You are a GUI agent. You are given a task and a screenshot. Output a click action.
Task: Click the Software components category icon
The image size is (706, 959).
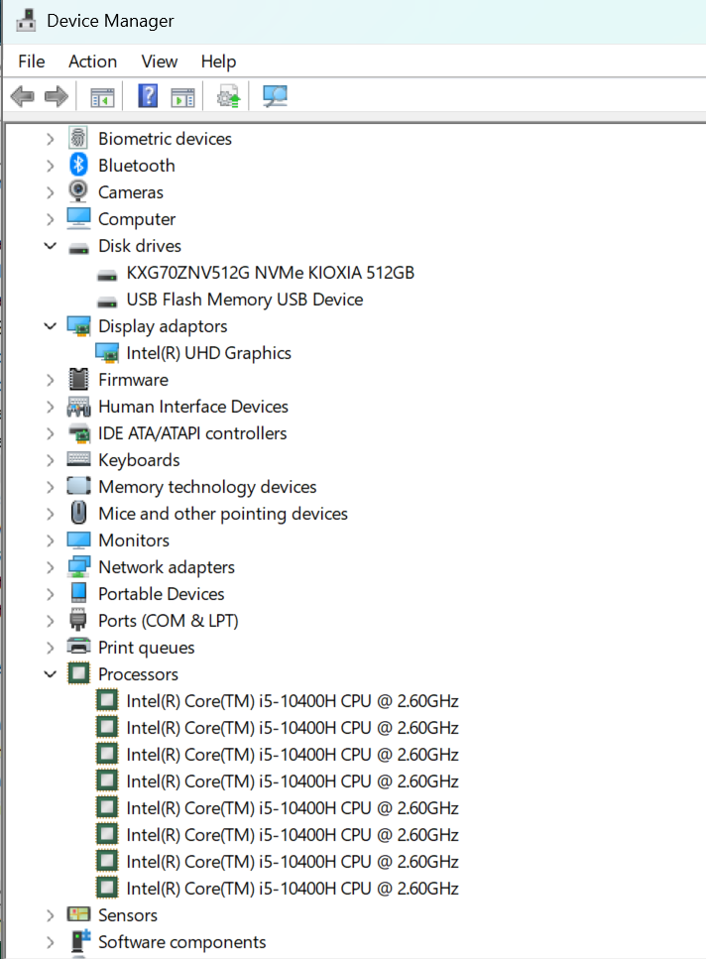(79, 940)
